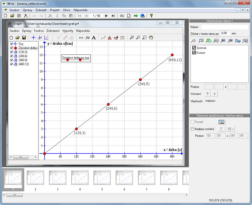The height and width of the screenshot is (205, 252).
Task: Open the Projekt menu
Action: point(55,10)
